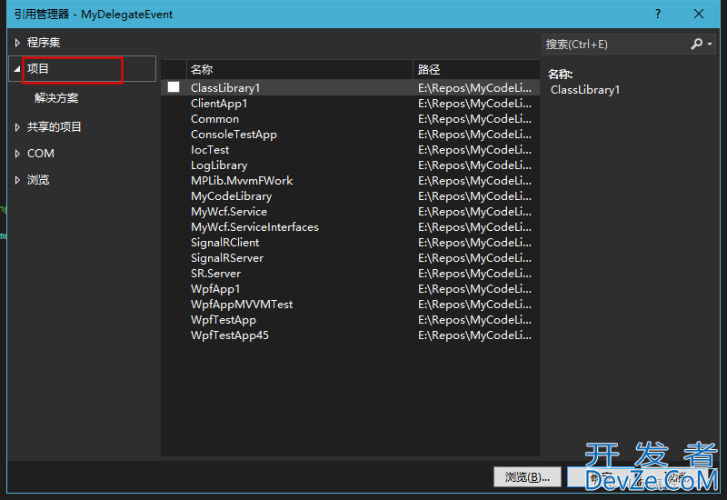Select the ClientApp1 row
Viewport: 727px width, 500px height.
click(x=351, y=103)
